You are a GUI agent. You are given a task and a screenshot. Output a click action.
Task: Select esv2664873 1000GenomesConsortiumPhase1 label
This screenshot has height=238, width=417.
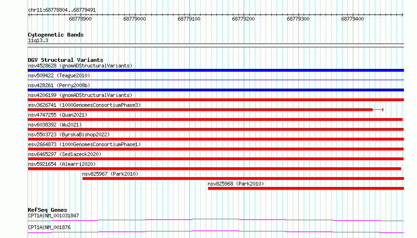84,144
